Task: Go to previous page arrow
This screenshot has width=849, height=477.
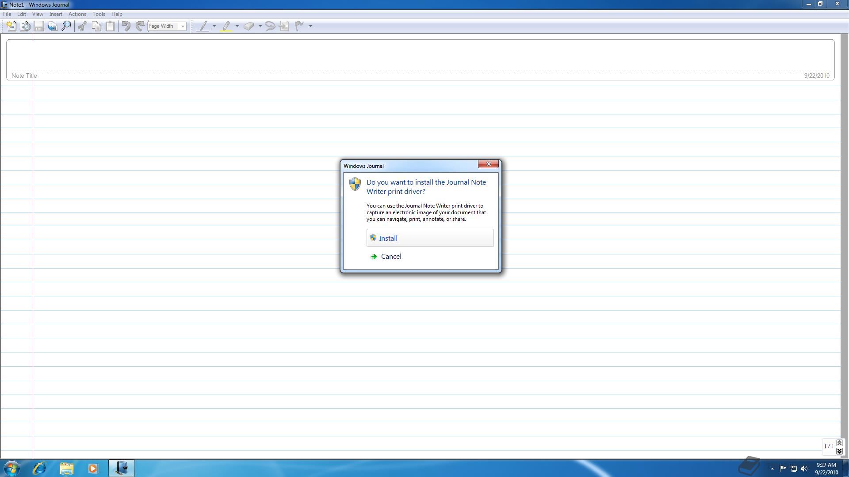Action: [839, 443]
